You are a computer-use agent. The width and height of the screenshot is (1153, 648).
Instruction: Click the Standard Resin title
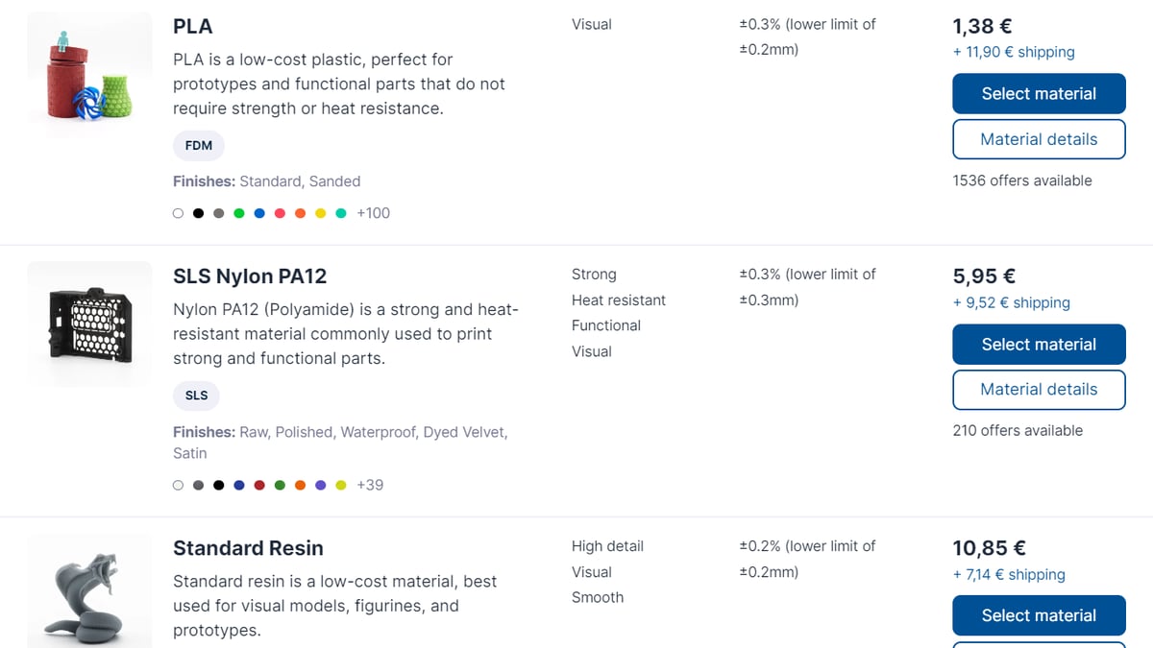pyautogui.click(x=248, y=548)
